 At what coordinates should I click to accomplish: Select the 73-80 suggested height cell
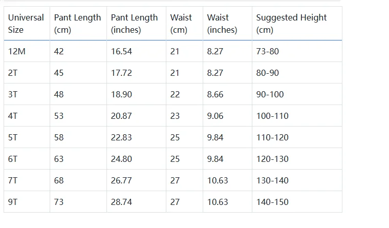[297, 51]
